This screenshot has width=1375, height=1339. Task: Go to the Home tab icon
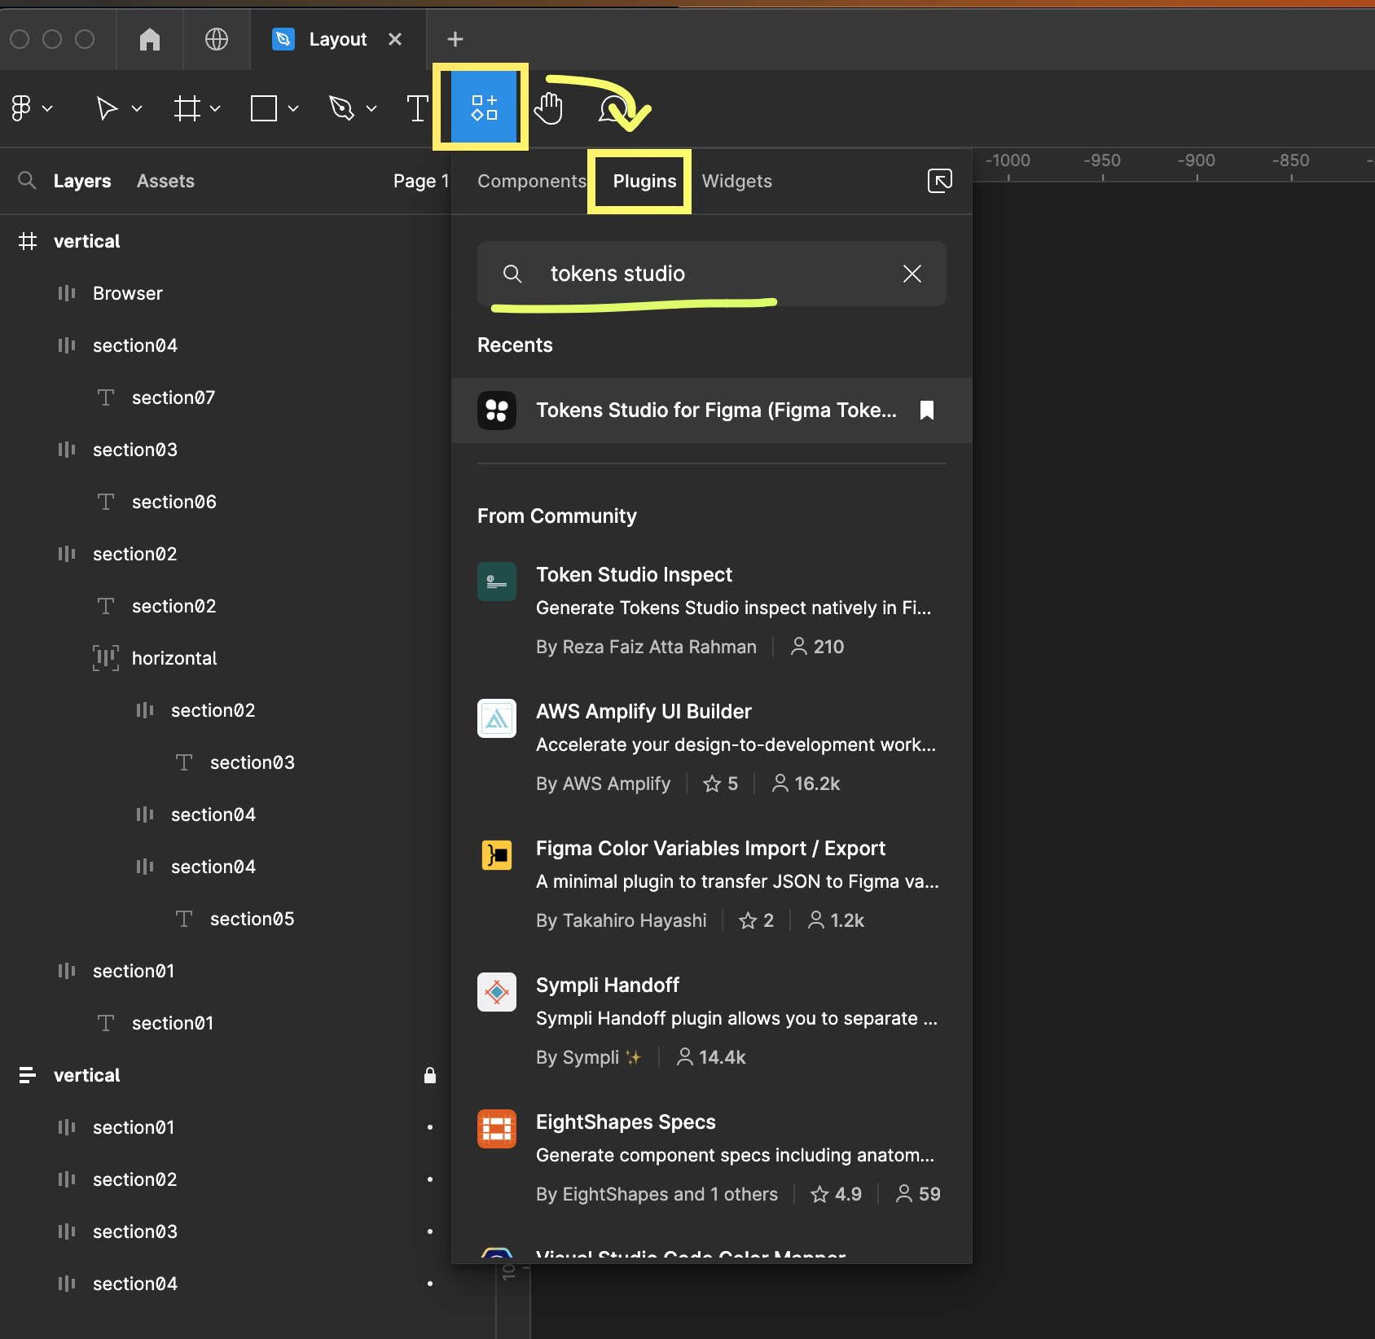(150, 39)
